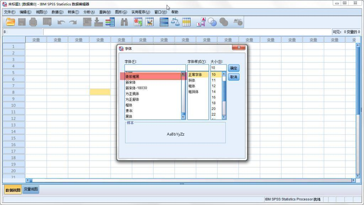Open the 转换(T) menu
364x205 pixels.
coord(73,12)
